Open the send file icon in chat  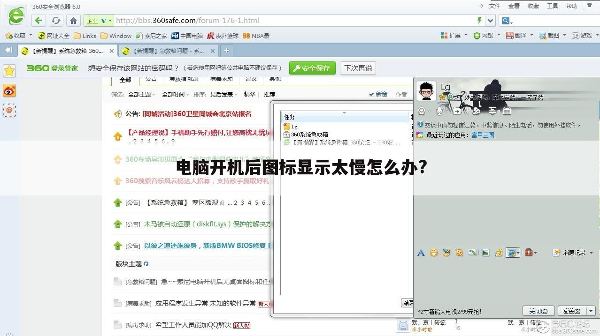click(458, 111)
